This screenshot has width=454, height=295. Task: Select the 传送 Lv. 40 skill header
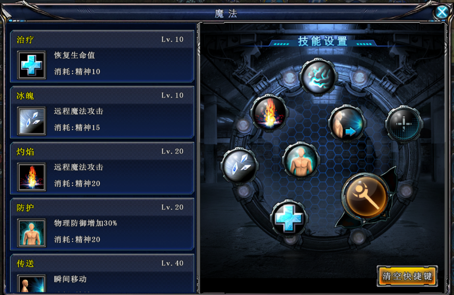(102, 264)
